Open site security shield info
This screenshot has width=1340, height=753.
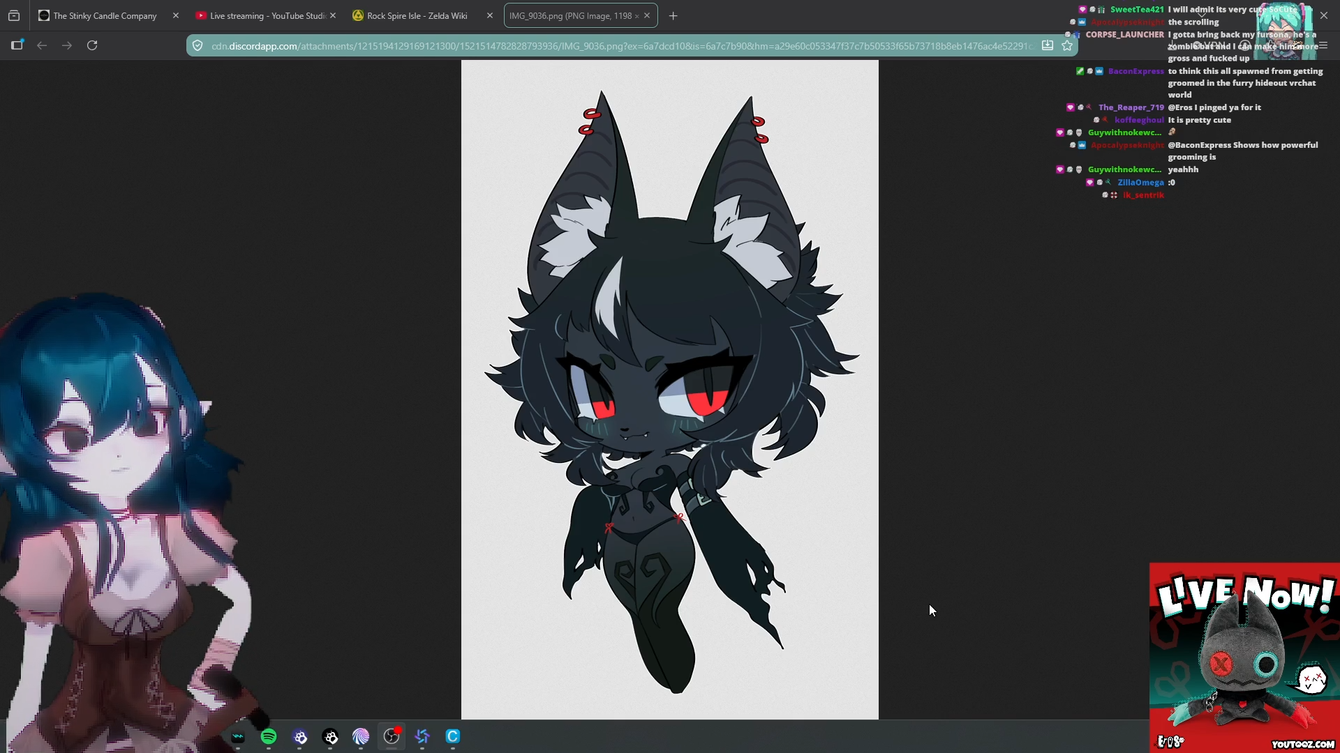(198, 46)
